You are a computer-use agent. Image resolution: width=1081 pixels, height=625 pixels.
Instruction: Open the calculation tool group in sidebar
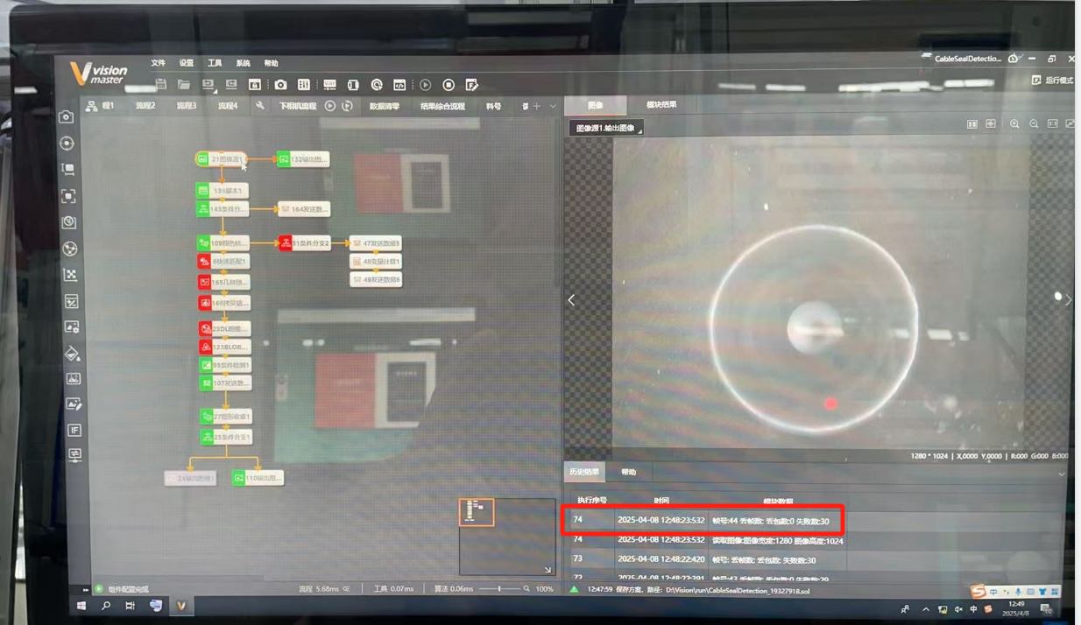point(72,301)
